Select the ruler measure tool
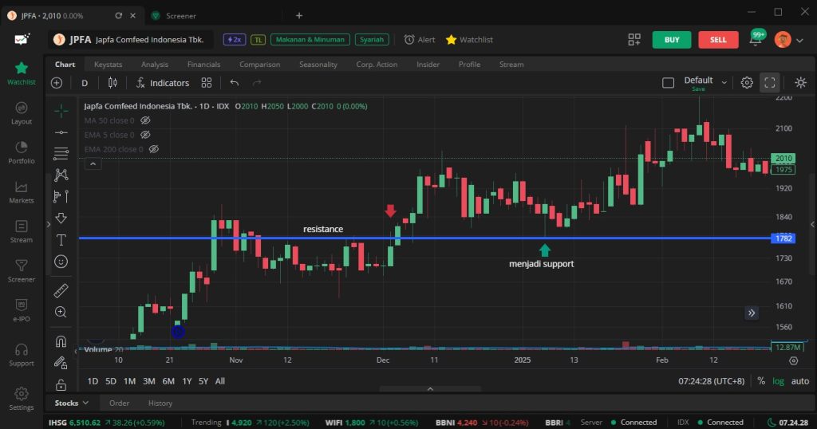 coord(61,290)
